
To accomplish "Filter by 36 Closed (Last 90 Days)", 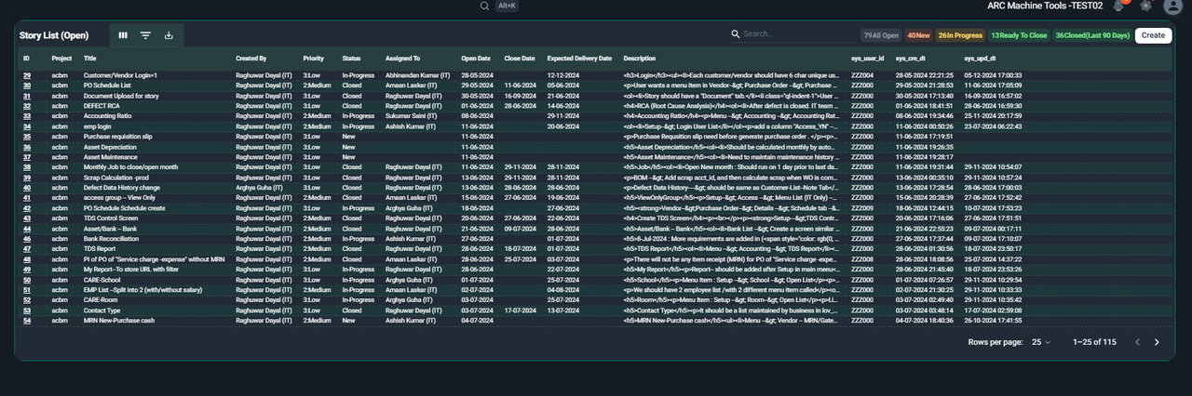I will click(1092, 35).
